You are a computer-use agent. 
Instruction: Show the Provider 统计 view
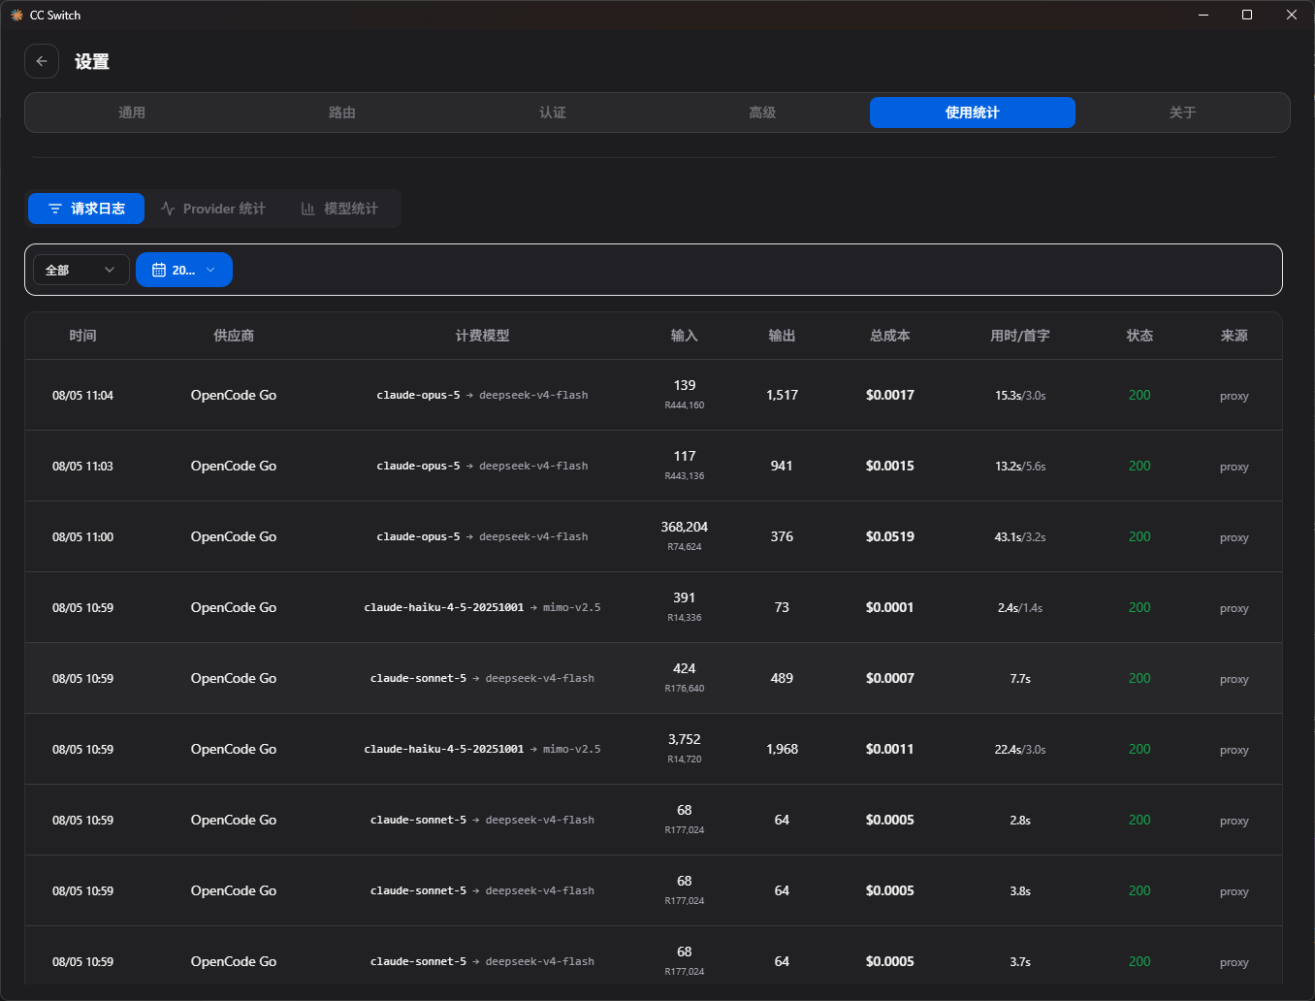213,209
